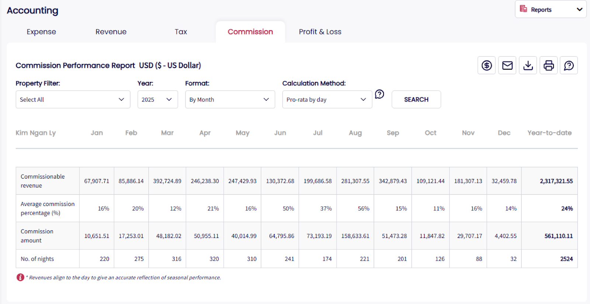590x304 pixels.
Task: Go to the Profit & Loss tab
Action: click(320, 32)
